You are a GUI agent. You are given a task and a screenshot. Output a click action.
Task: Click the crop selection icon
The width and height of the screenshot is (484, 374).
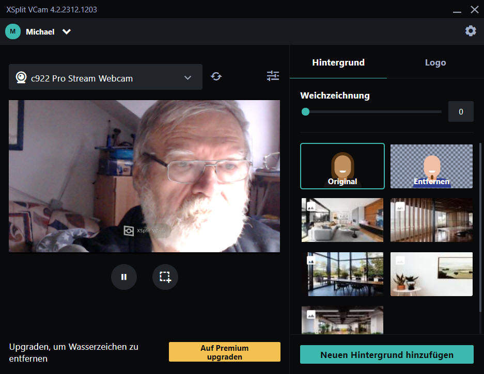coord(165,277)
